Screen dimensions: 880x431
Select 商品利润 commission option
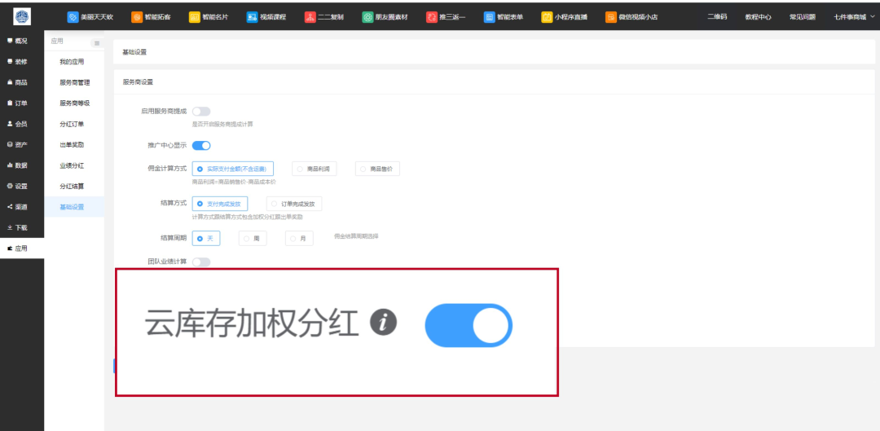315,169
